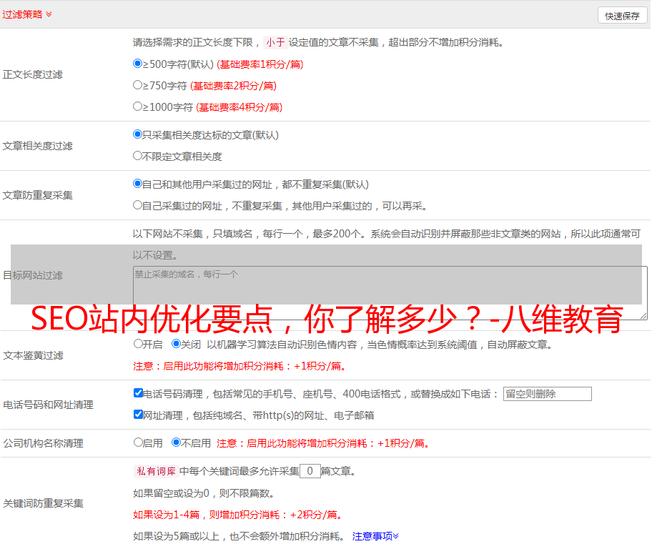Click the 禁止采集的域名 textarea
This screenshot has width=652, height=549.
(x=390, y=293)
